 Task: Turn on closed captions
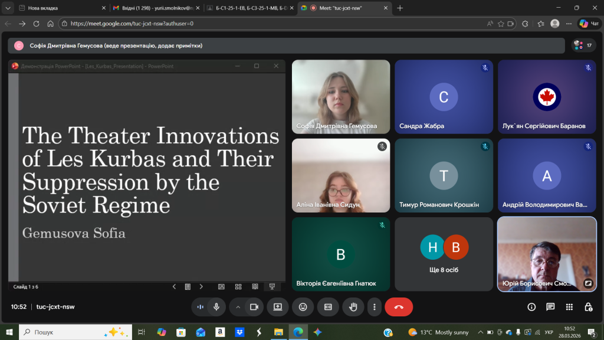[328, 307]
